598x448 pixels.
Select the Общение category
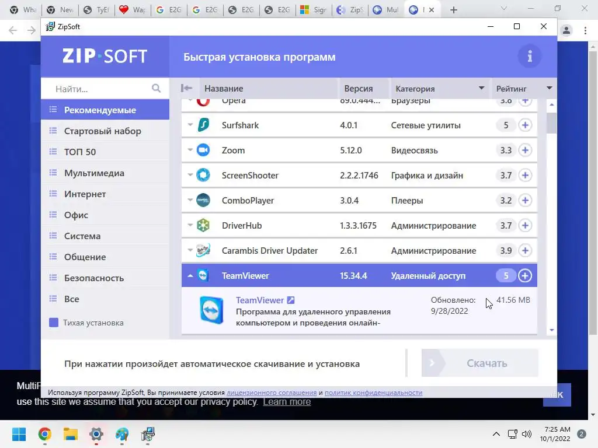(x=105, y=257)
